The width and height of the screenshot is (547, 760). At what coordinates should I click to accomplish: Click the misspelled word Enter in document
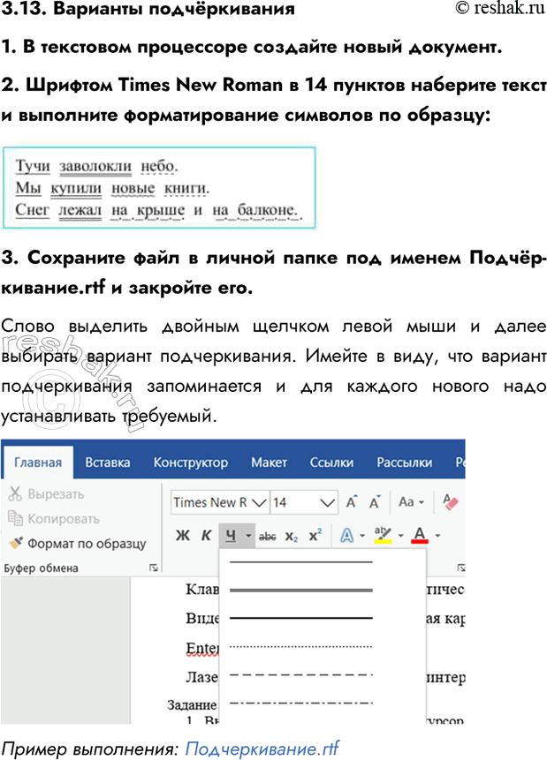(202, 648)
